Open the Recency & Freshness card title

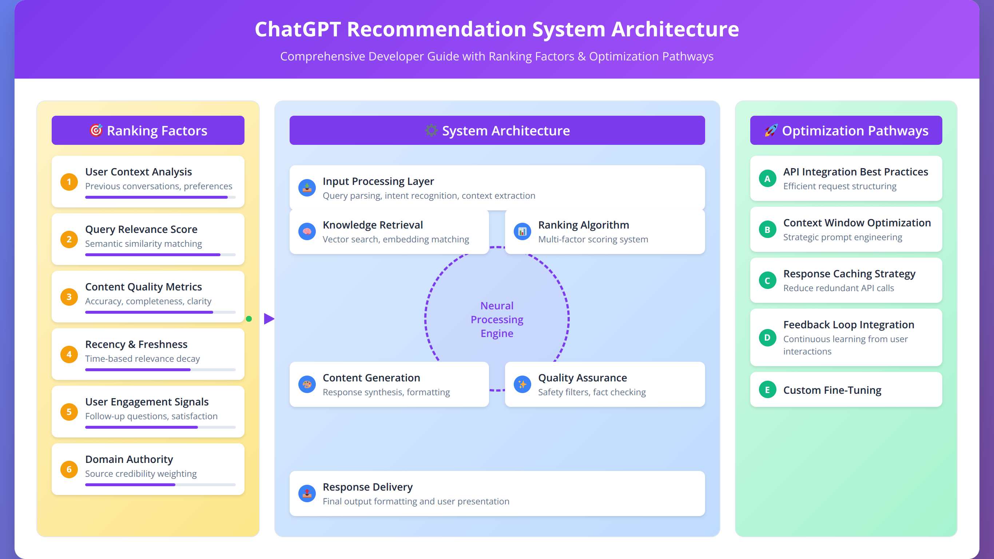click(x=136, y=344)
